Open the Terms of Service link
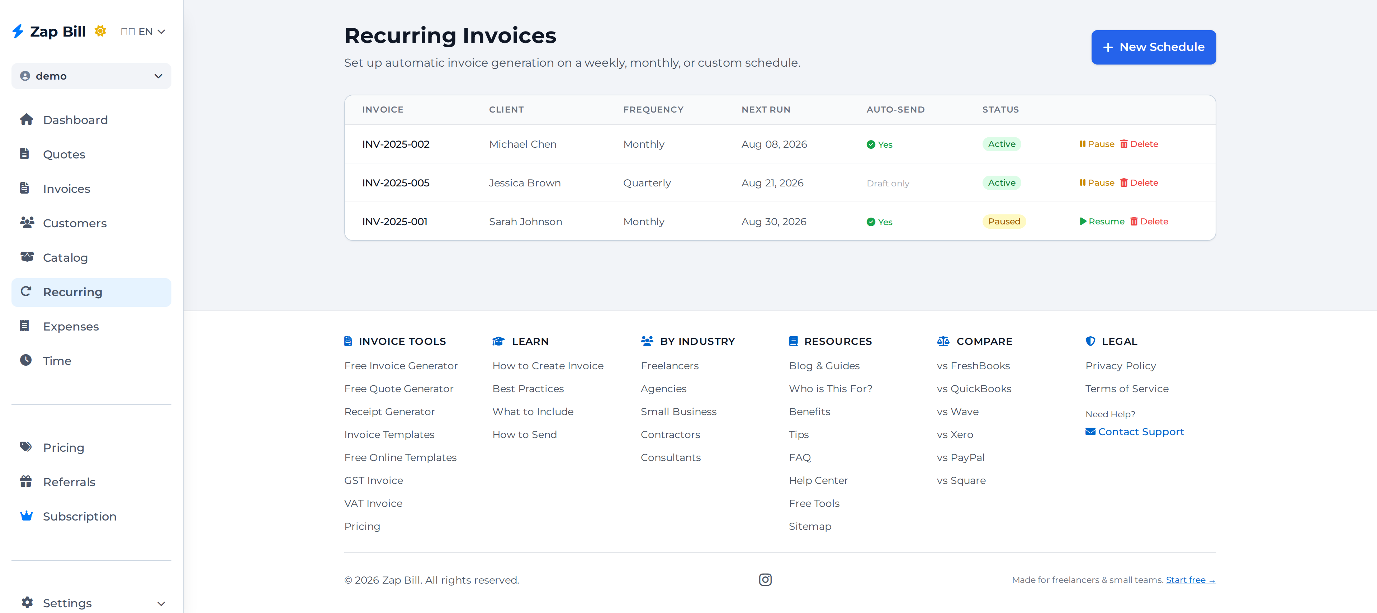 click(x=1127, y=389)
